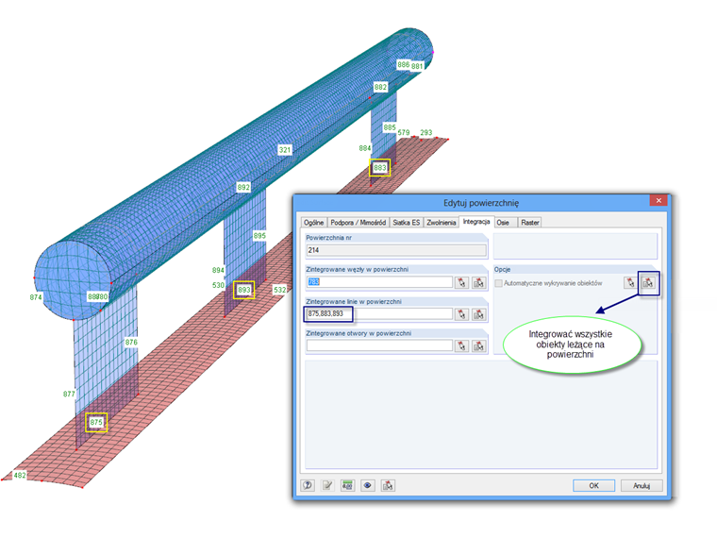Click label 874 near the pipe end
717x538 pixels.
[x=36, y=297]
